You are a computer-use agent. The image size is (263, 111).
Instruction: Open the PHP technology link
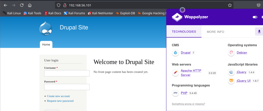click(184, 93)
